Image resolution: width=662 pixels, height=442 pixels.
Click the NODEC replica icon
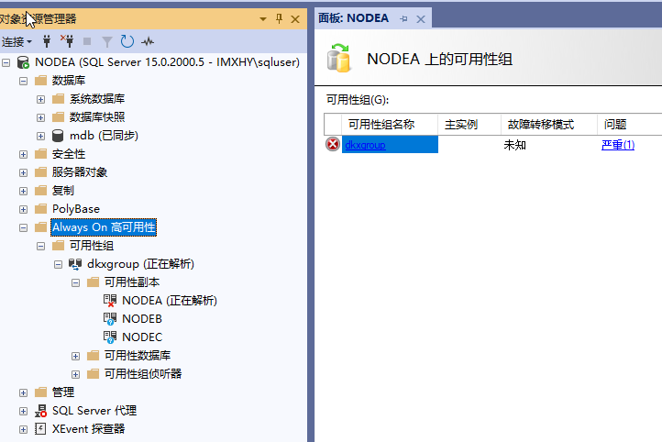110,337
